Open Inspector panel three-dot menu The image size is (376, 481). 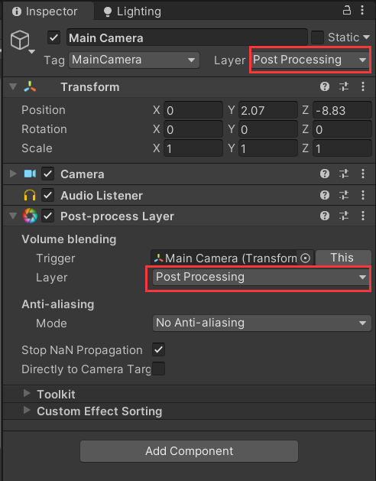pos(362,11)
